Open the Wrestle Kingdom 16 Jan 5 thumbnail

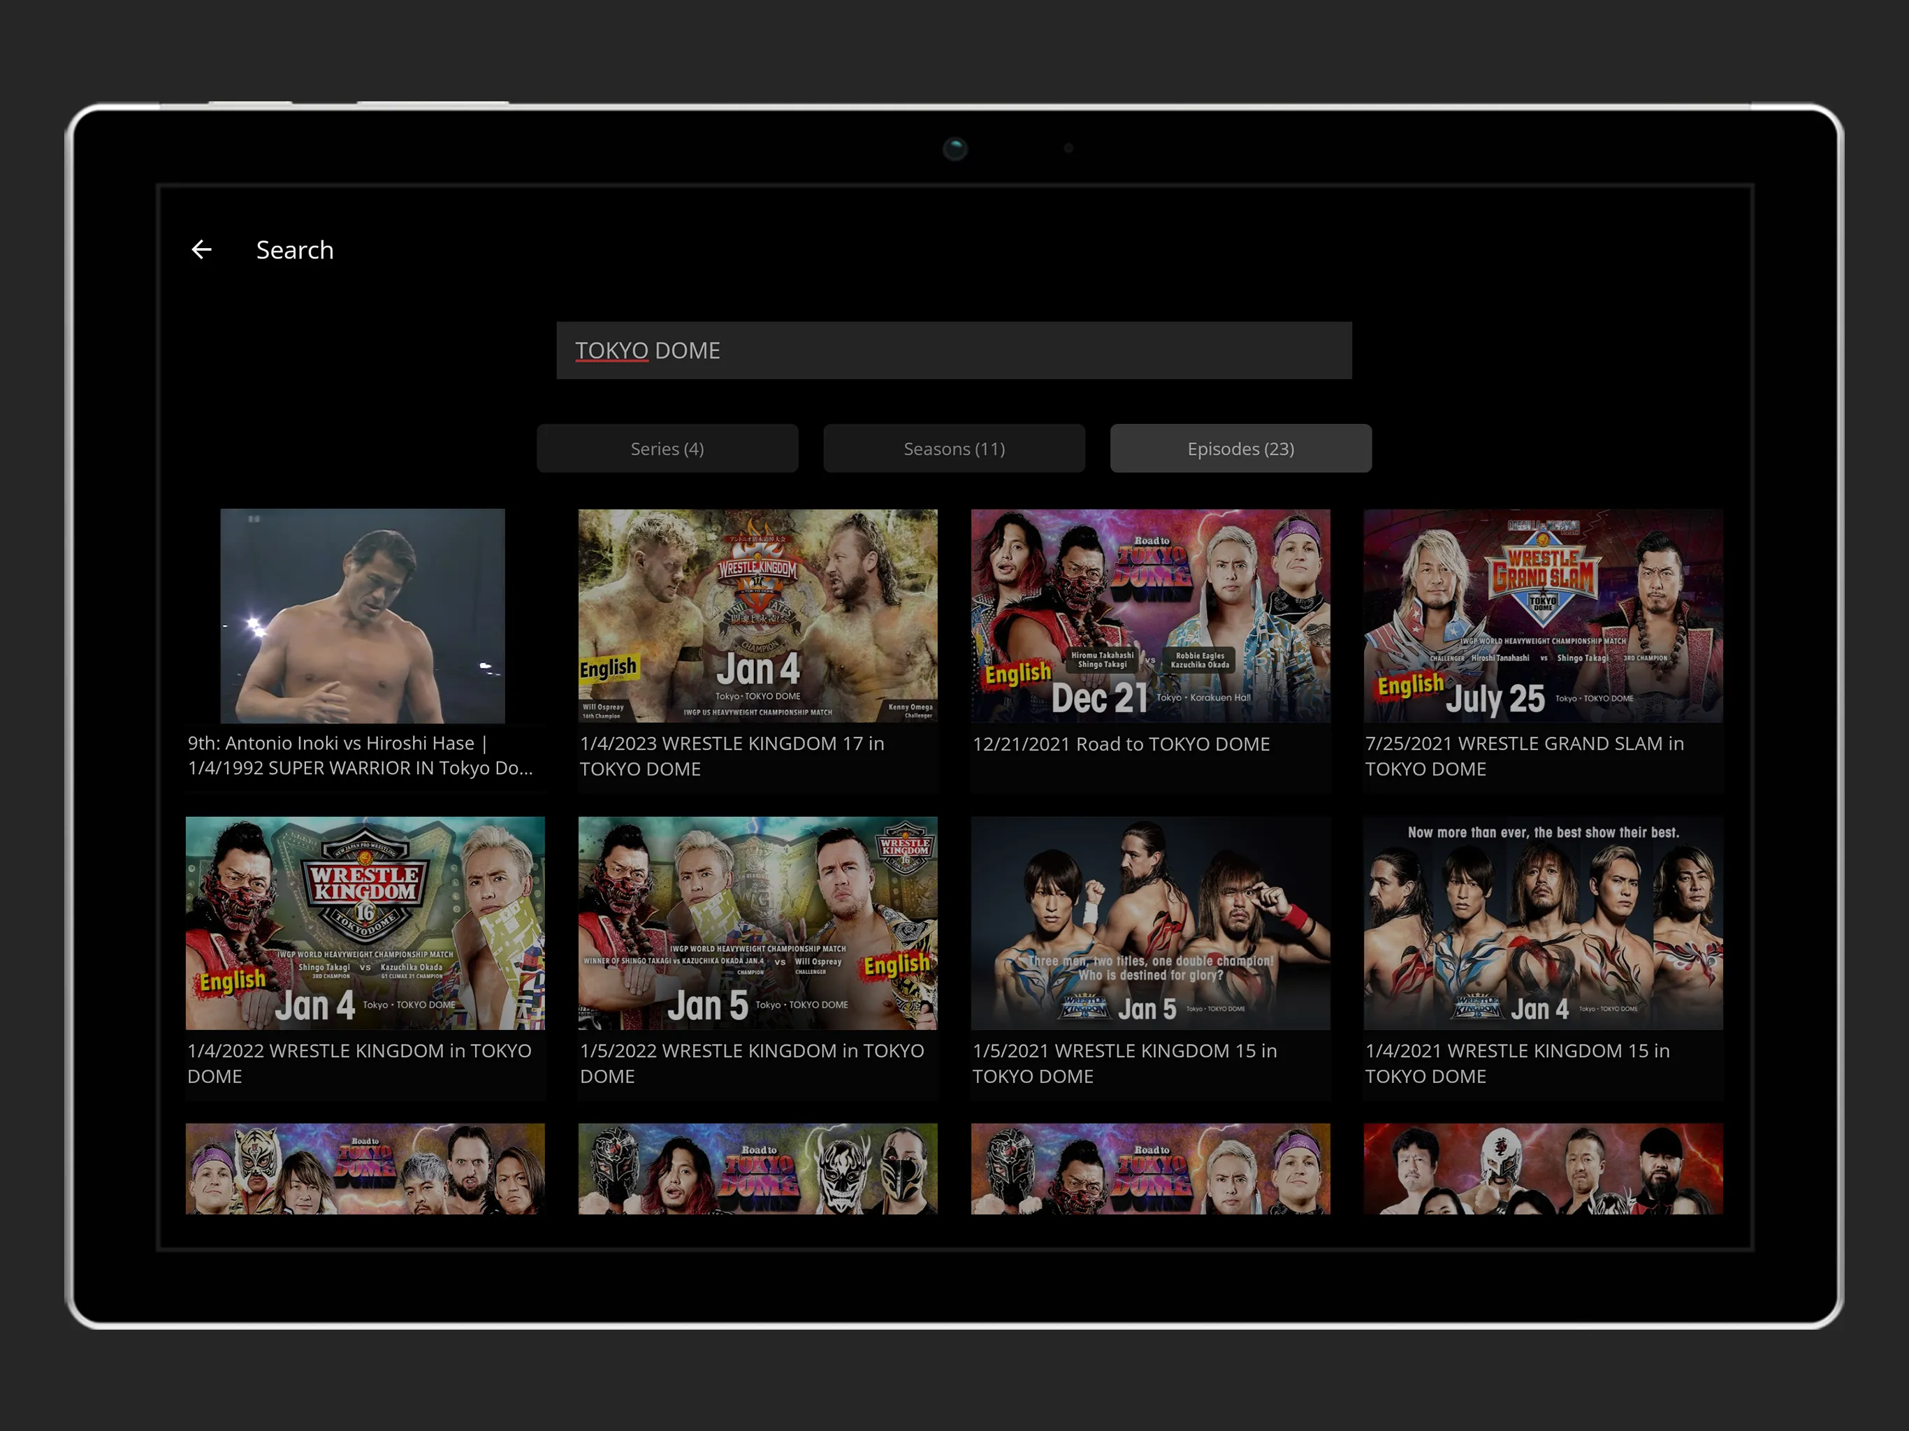pos(757,922)
